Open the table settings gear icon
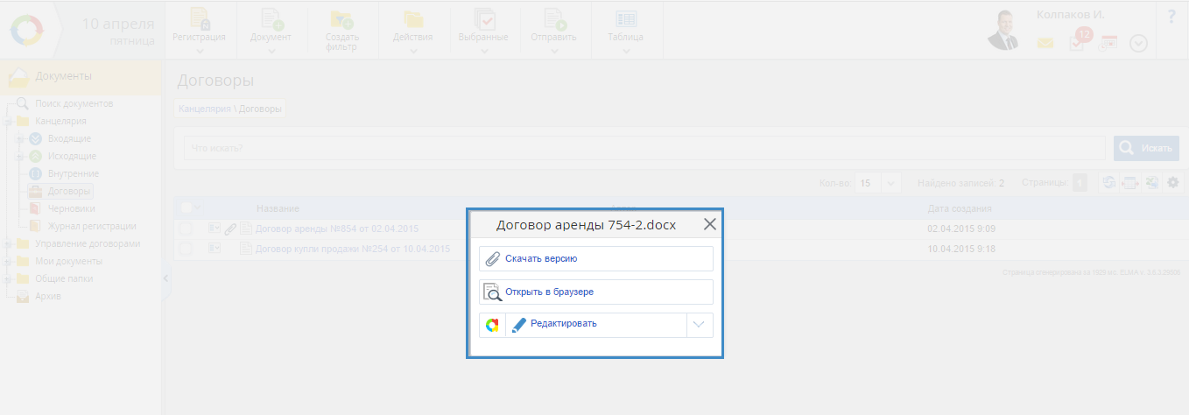This screenshot has height=415, width=1189. click(x=1172, y=182)
